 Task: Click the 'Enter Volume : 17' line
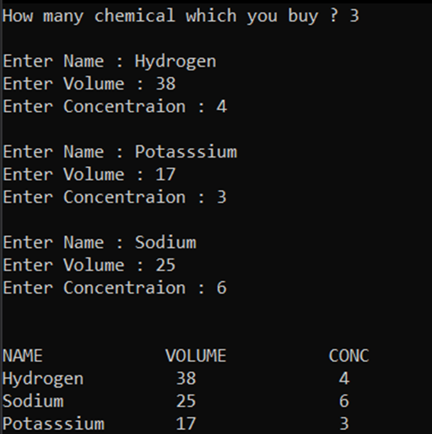[x=89, y=174]
